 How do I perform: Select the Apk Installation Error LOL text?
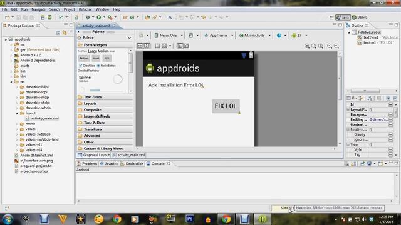[176, 85]
